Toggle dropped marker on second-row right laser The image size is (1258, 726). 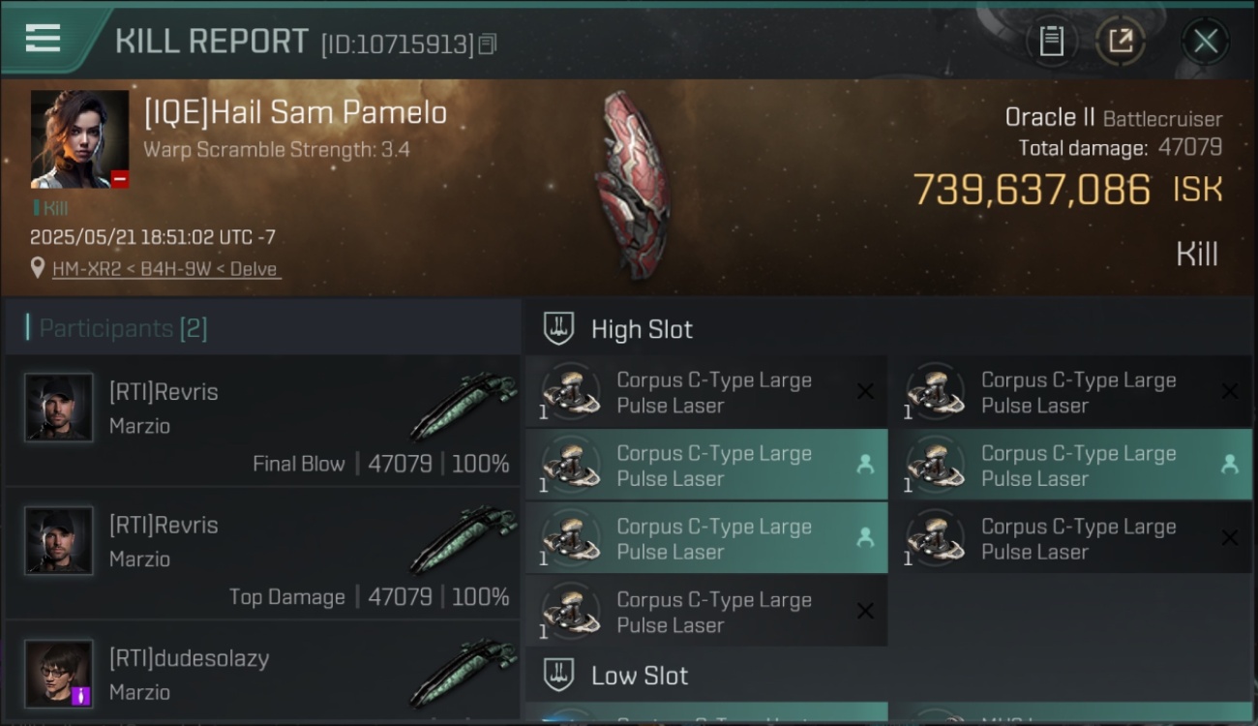(x=1229, y=465)
